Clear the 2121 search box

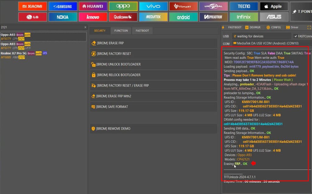[x=85, y=27]
